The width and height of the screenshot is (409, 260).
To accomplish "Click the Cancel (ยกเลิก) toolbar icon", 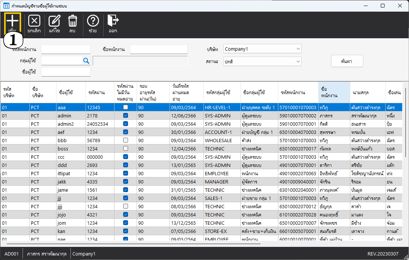I will pos(34,21).
